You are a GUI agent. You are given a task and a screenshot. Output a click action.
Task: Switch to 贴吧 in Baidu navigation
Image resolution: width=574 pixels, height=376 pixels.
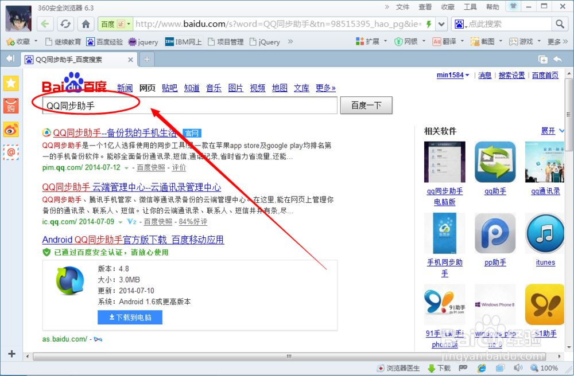[169, 88]
